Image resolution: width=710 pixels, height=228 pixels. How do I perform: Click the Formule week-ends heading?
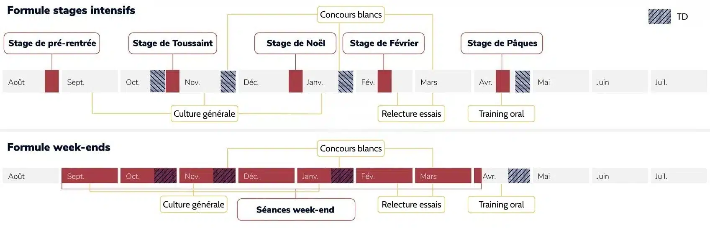tap(59, 147)
